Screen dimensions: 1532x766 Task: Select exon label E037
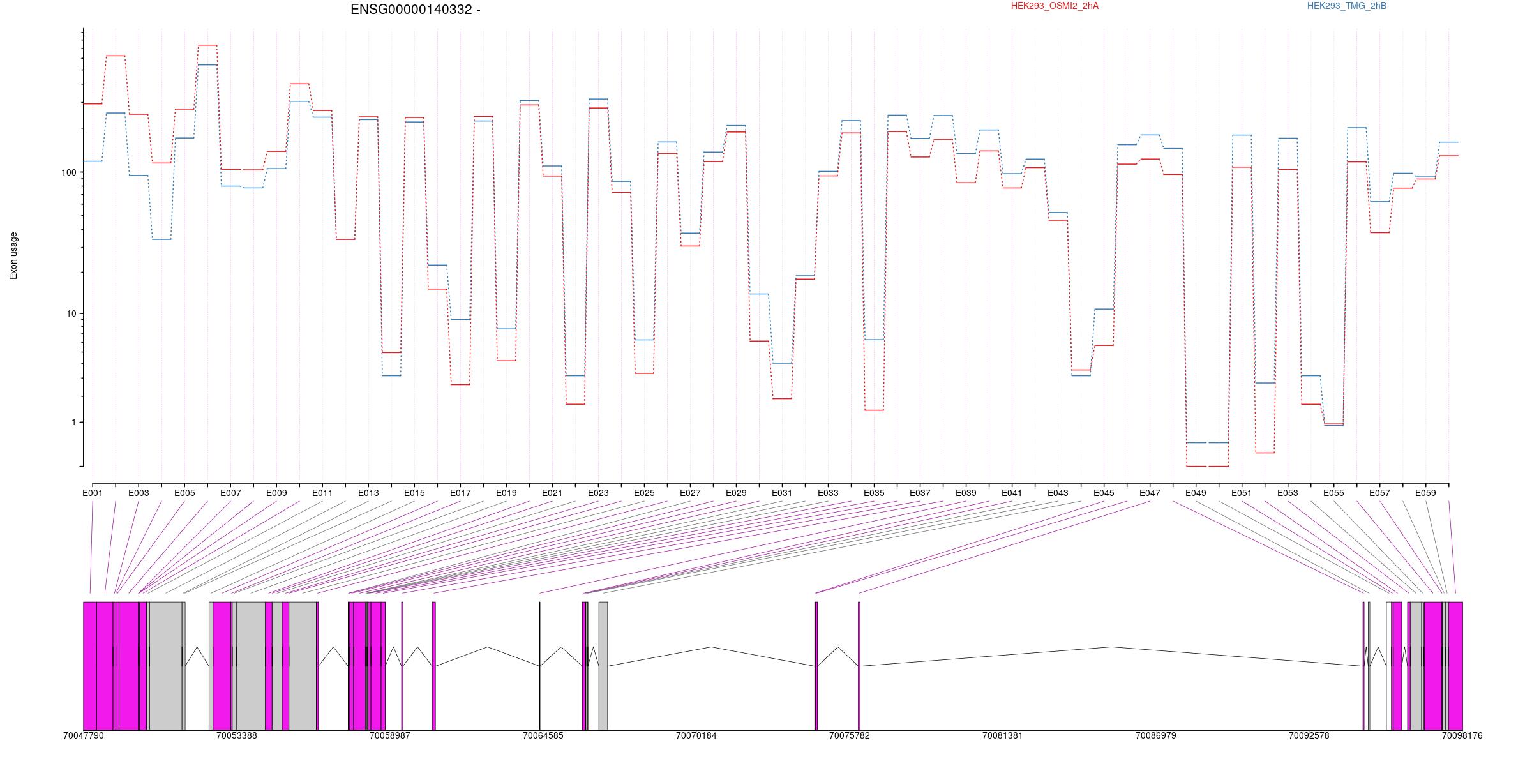tap(920, 493)
